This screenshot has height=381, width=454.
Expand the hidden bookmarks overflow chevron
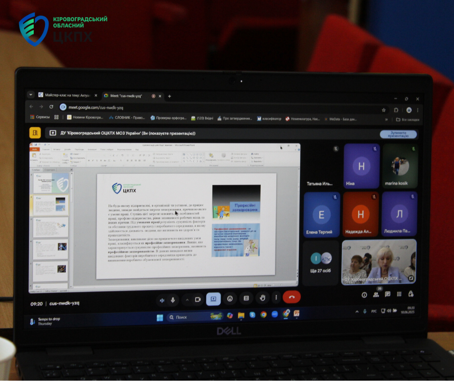pyautogui.click(x=386, y=119)
